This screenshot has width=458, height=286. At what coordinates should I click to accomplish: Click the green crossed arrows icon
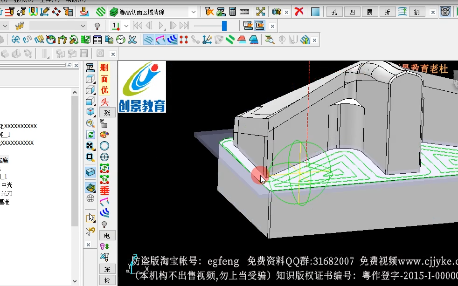[261, 12]
